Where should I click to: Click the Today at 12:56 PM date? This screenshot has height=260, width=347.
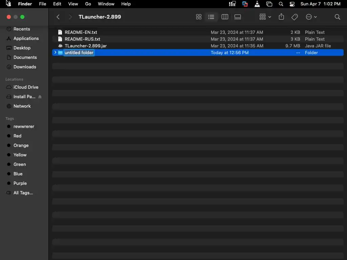point(229,52)
